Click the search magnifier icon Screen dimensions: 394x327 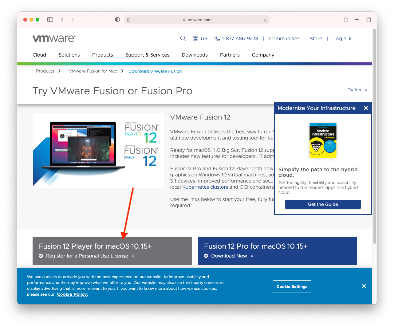(x=183, y=38)
